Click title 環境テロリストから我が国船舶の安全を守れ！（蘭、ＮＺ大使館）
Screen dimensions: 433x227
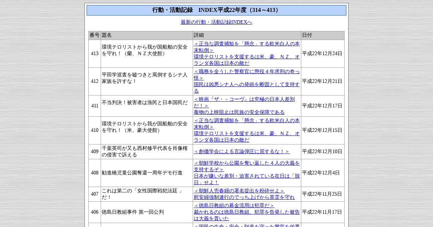pyautogui.click(x=145, y=50)
